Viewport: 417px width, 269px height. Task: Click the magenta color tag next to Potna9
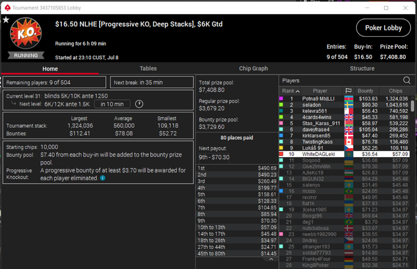[x=281, y=99]
